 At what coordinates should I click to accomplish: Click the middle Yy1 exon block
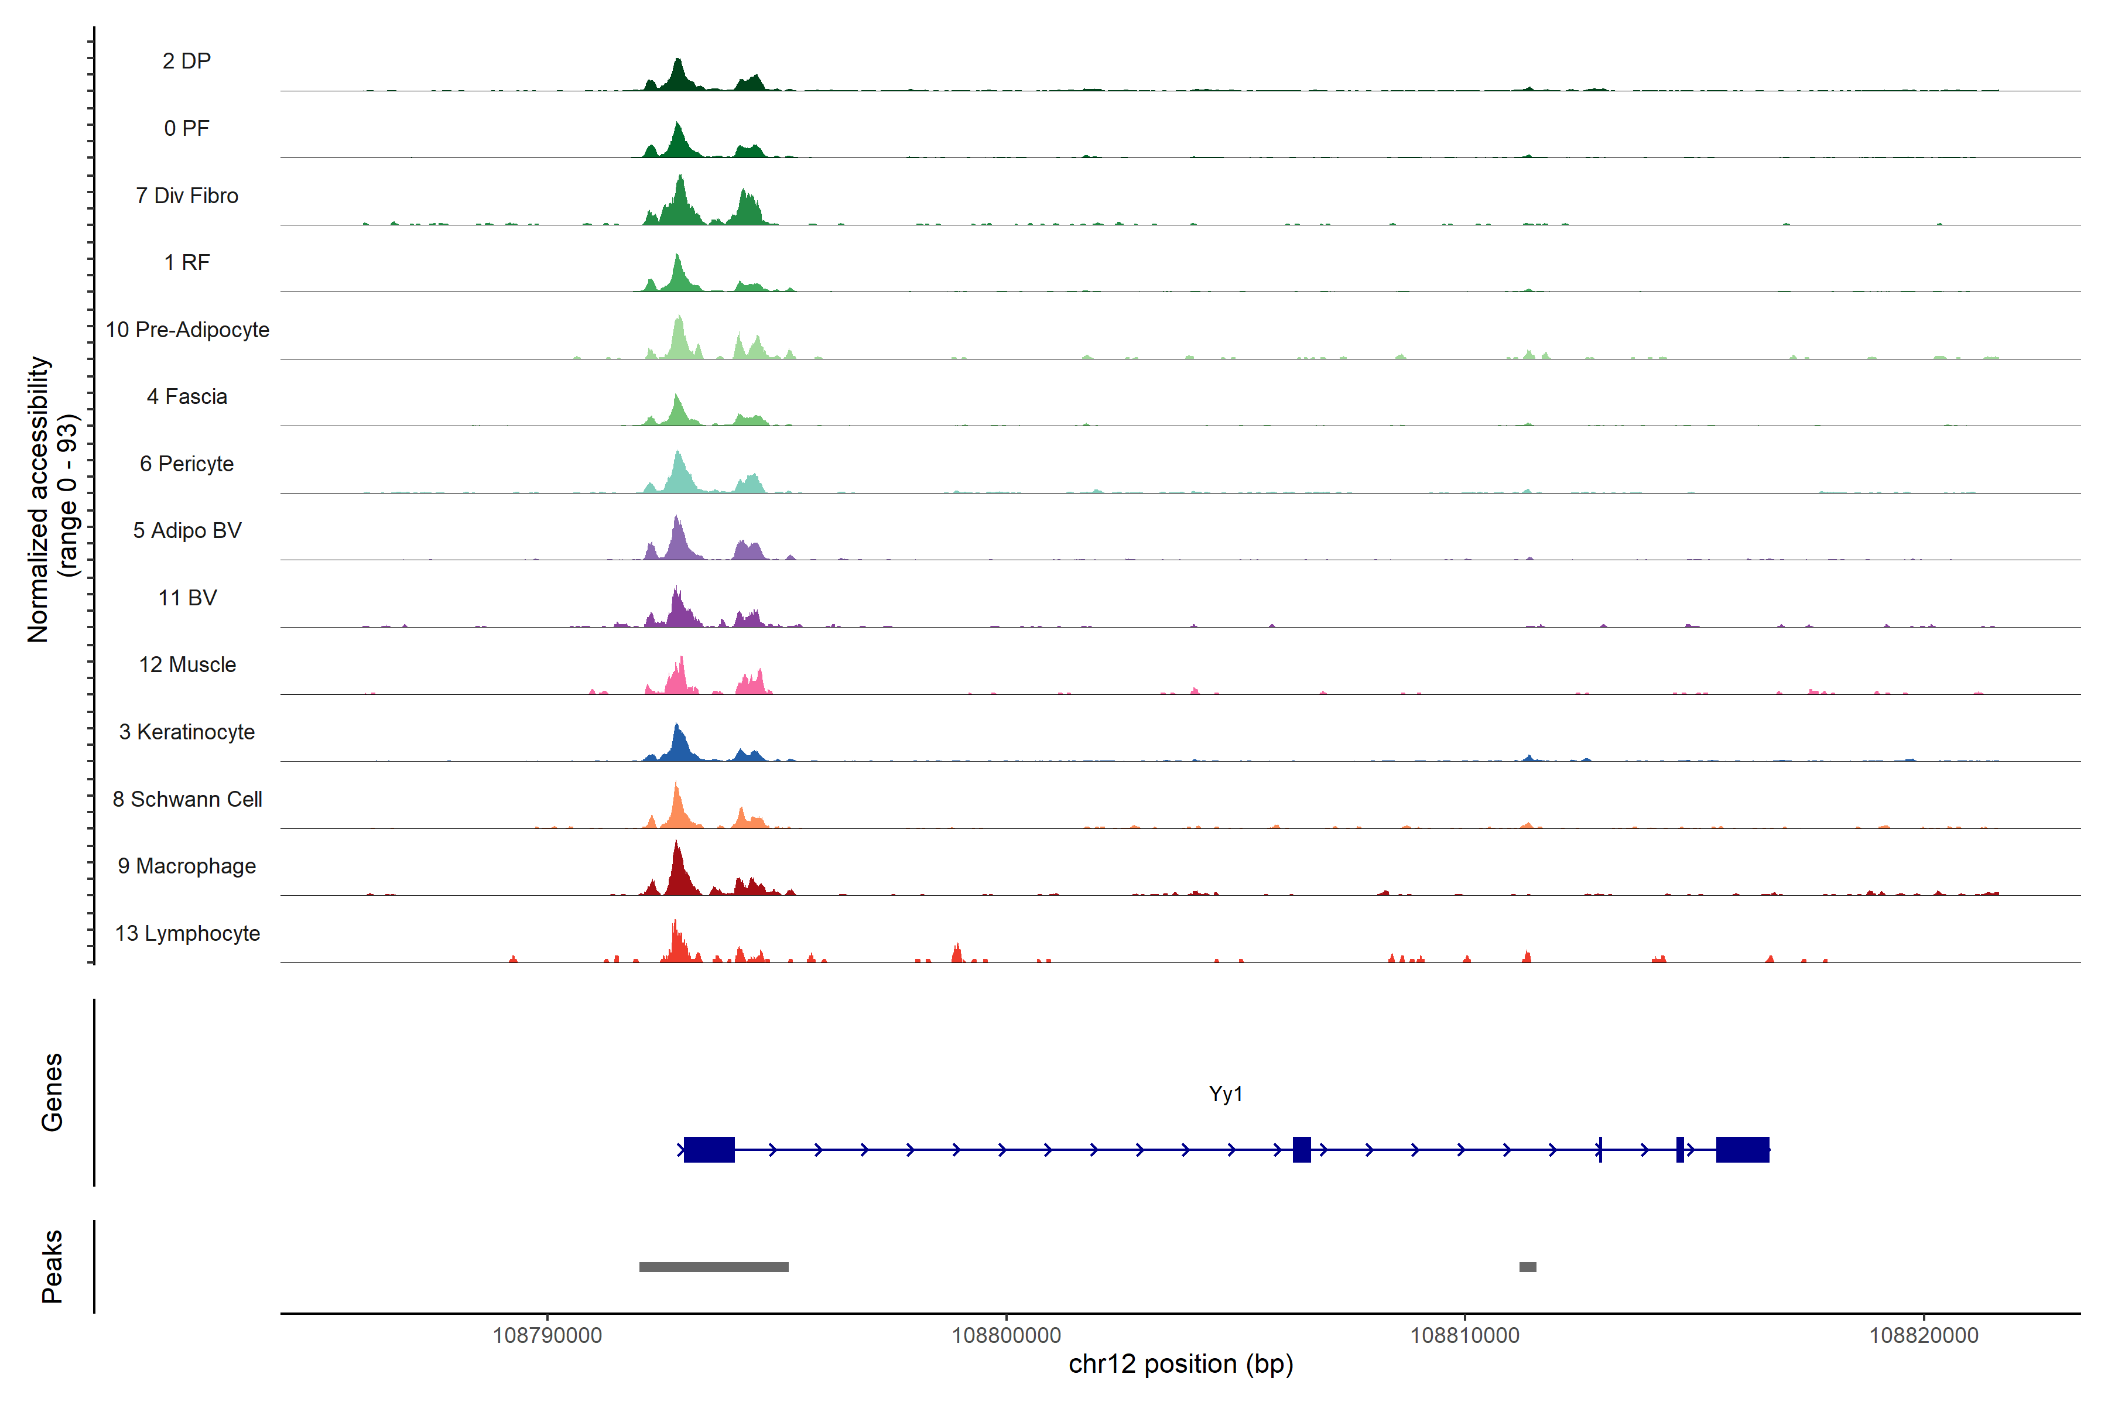[x=1301, y=1150]
